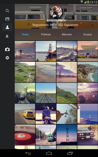Open the blue scooter photo thumbnail
Viewport: 98px width, 157px height.
pos(46,114)
